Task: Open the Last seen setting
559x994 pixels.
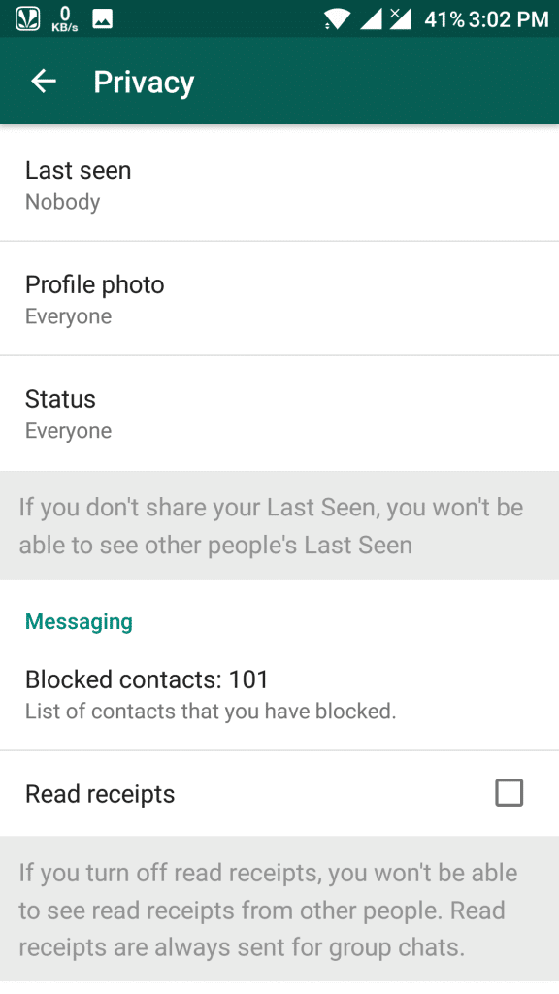Action: (279, 183)
